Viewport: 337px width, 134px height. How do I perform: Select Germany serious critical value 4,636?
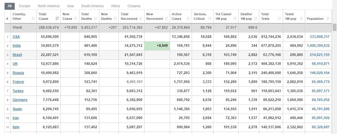click(x=207, y=100)
